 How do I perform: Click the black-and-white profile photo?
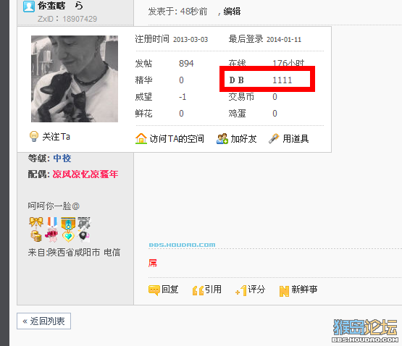tap(75, 79)
